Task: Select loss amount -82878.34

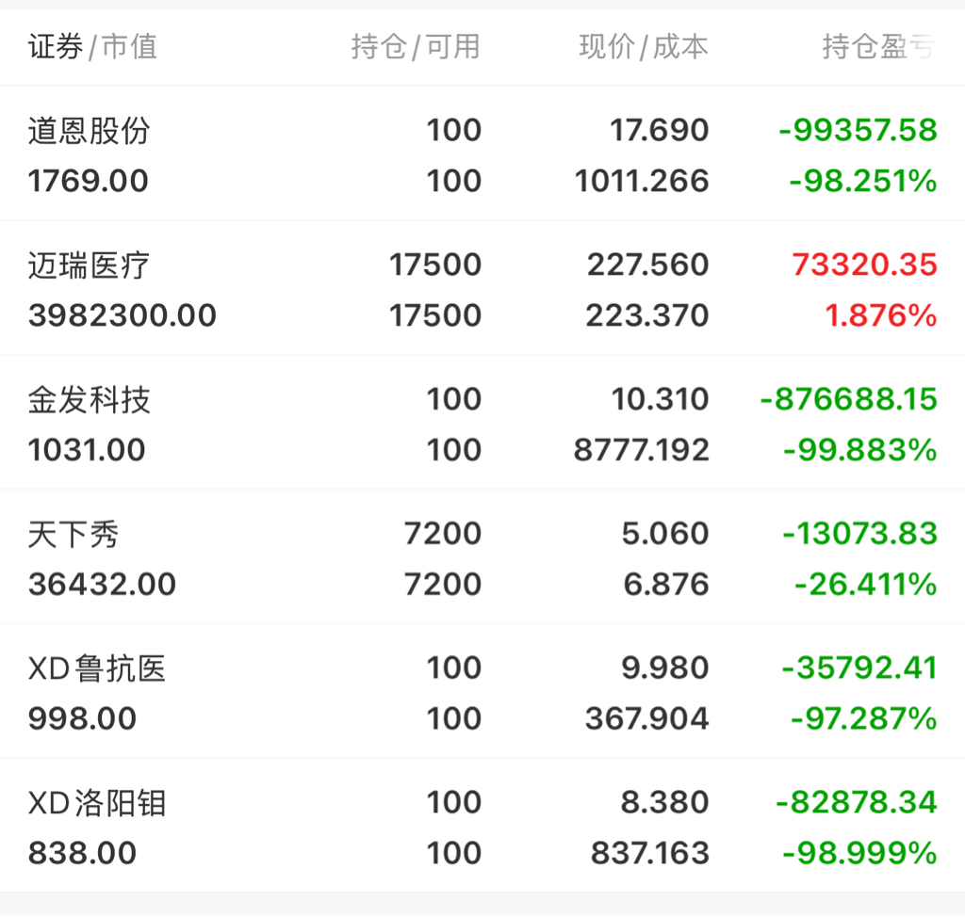Action: coord(857,802)
